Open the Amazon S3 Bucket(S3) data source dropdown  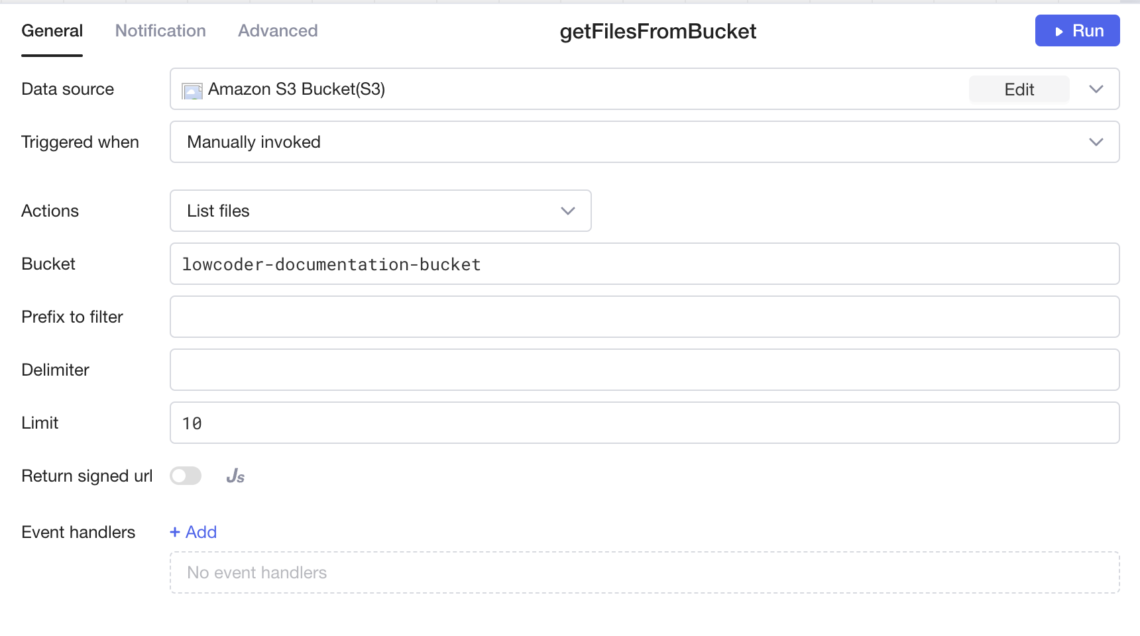coord(570,89)
